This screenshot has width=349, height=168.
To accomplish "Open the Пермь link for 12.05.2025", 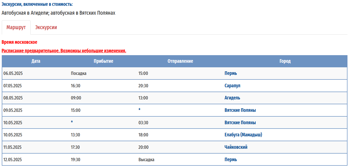I will 231,160.
